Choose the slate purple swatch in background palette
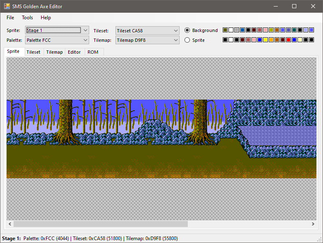Screen dimensions: 323x243 (288, 30)
